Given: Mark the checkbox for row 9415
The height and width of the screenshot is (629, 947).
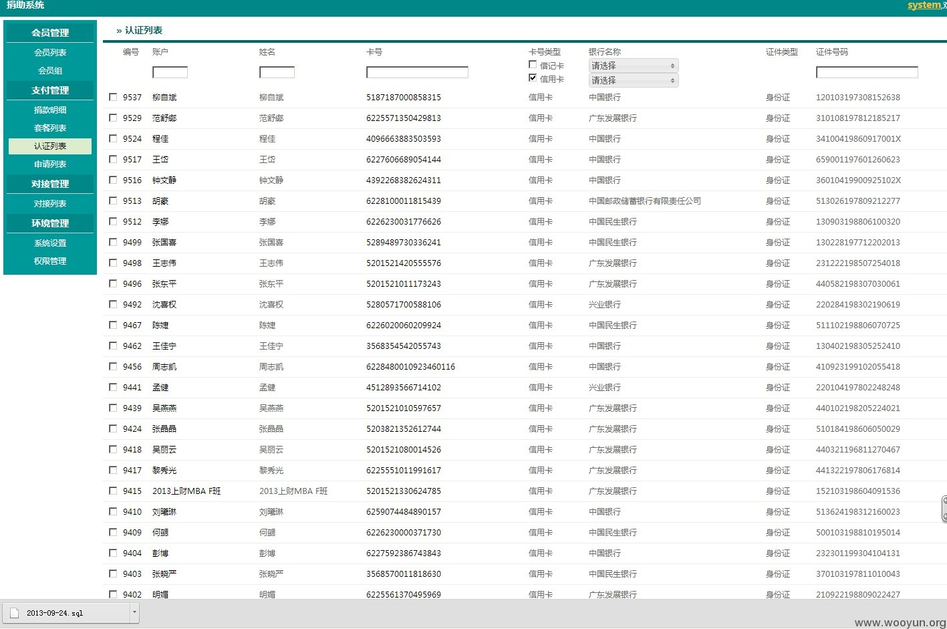Looking at the screenshot, I should pyautogui.click(x=113, y=491).
